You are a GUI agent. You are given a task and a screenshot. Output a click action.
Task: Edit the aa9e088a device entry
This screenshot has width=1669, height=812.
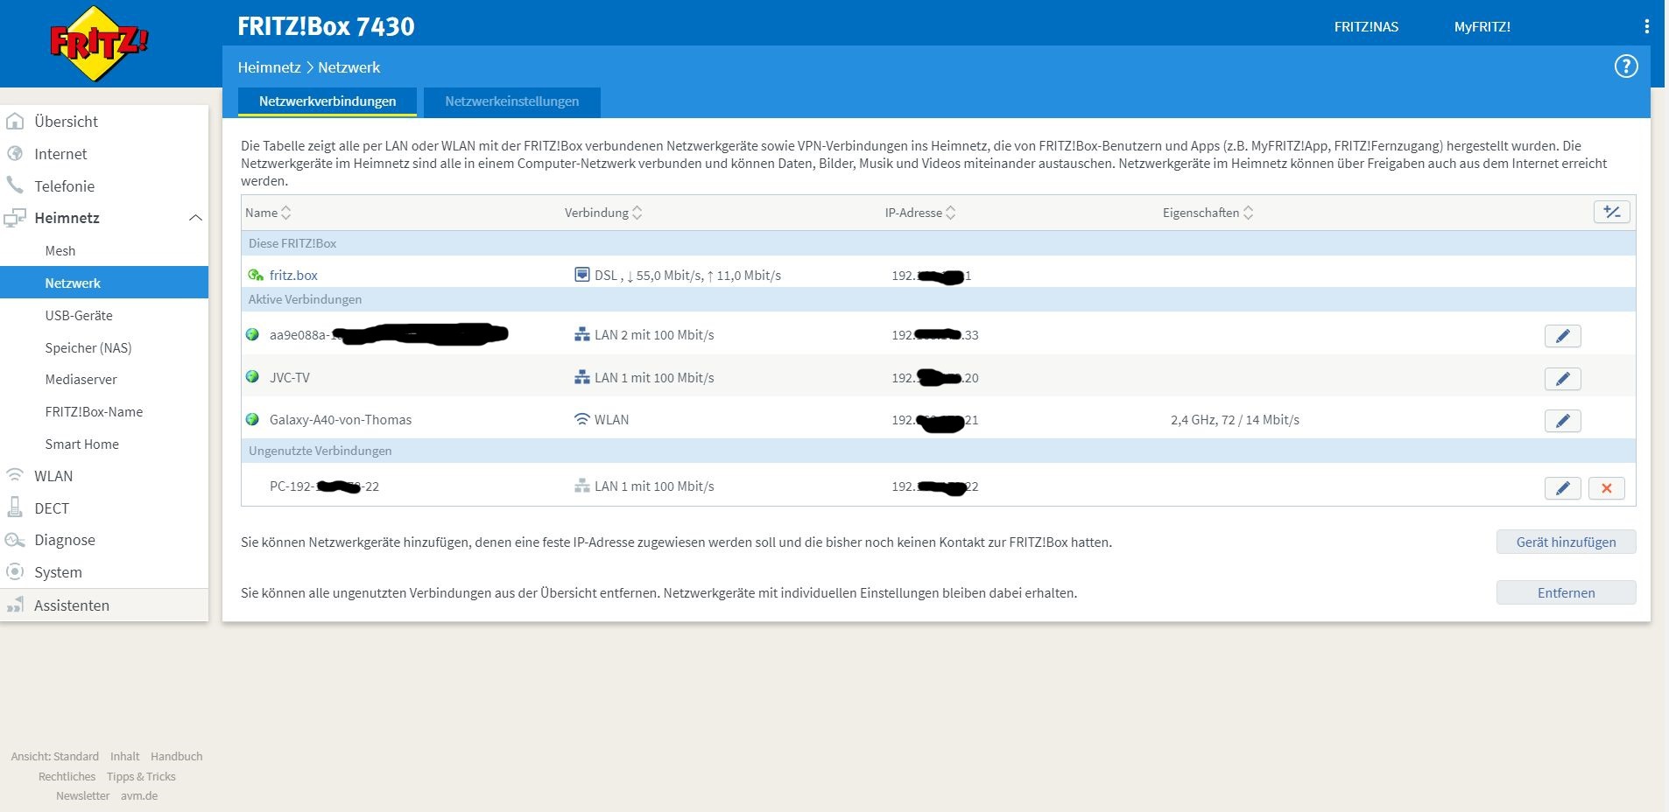pyautogui.click(x=1563, y=336)
